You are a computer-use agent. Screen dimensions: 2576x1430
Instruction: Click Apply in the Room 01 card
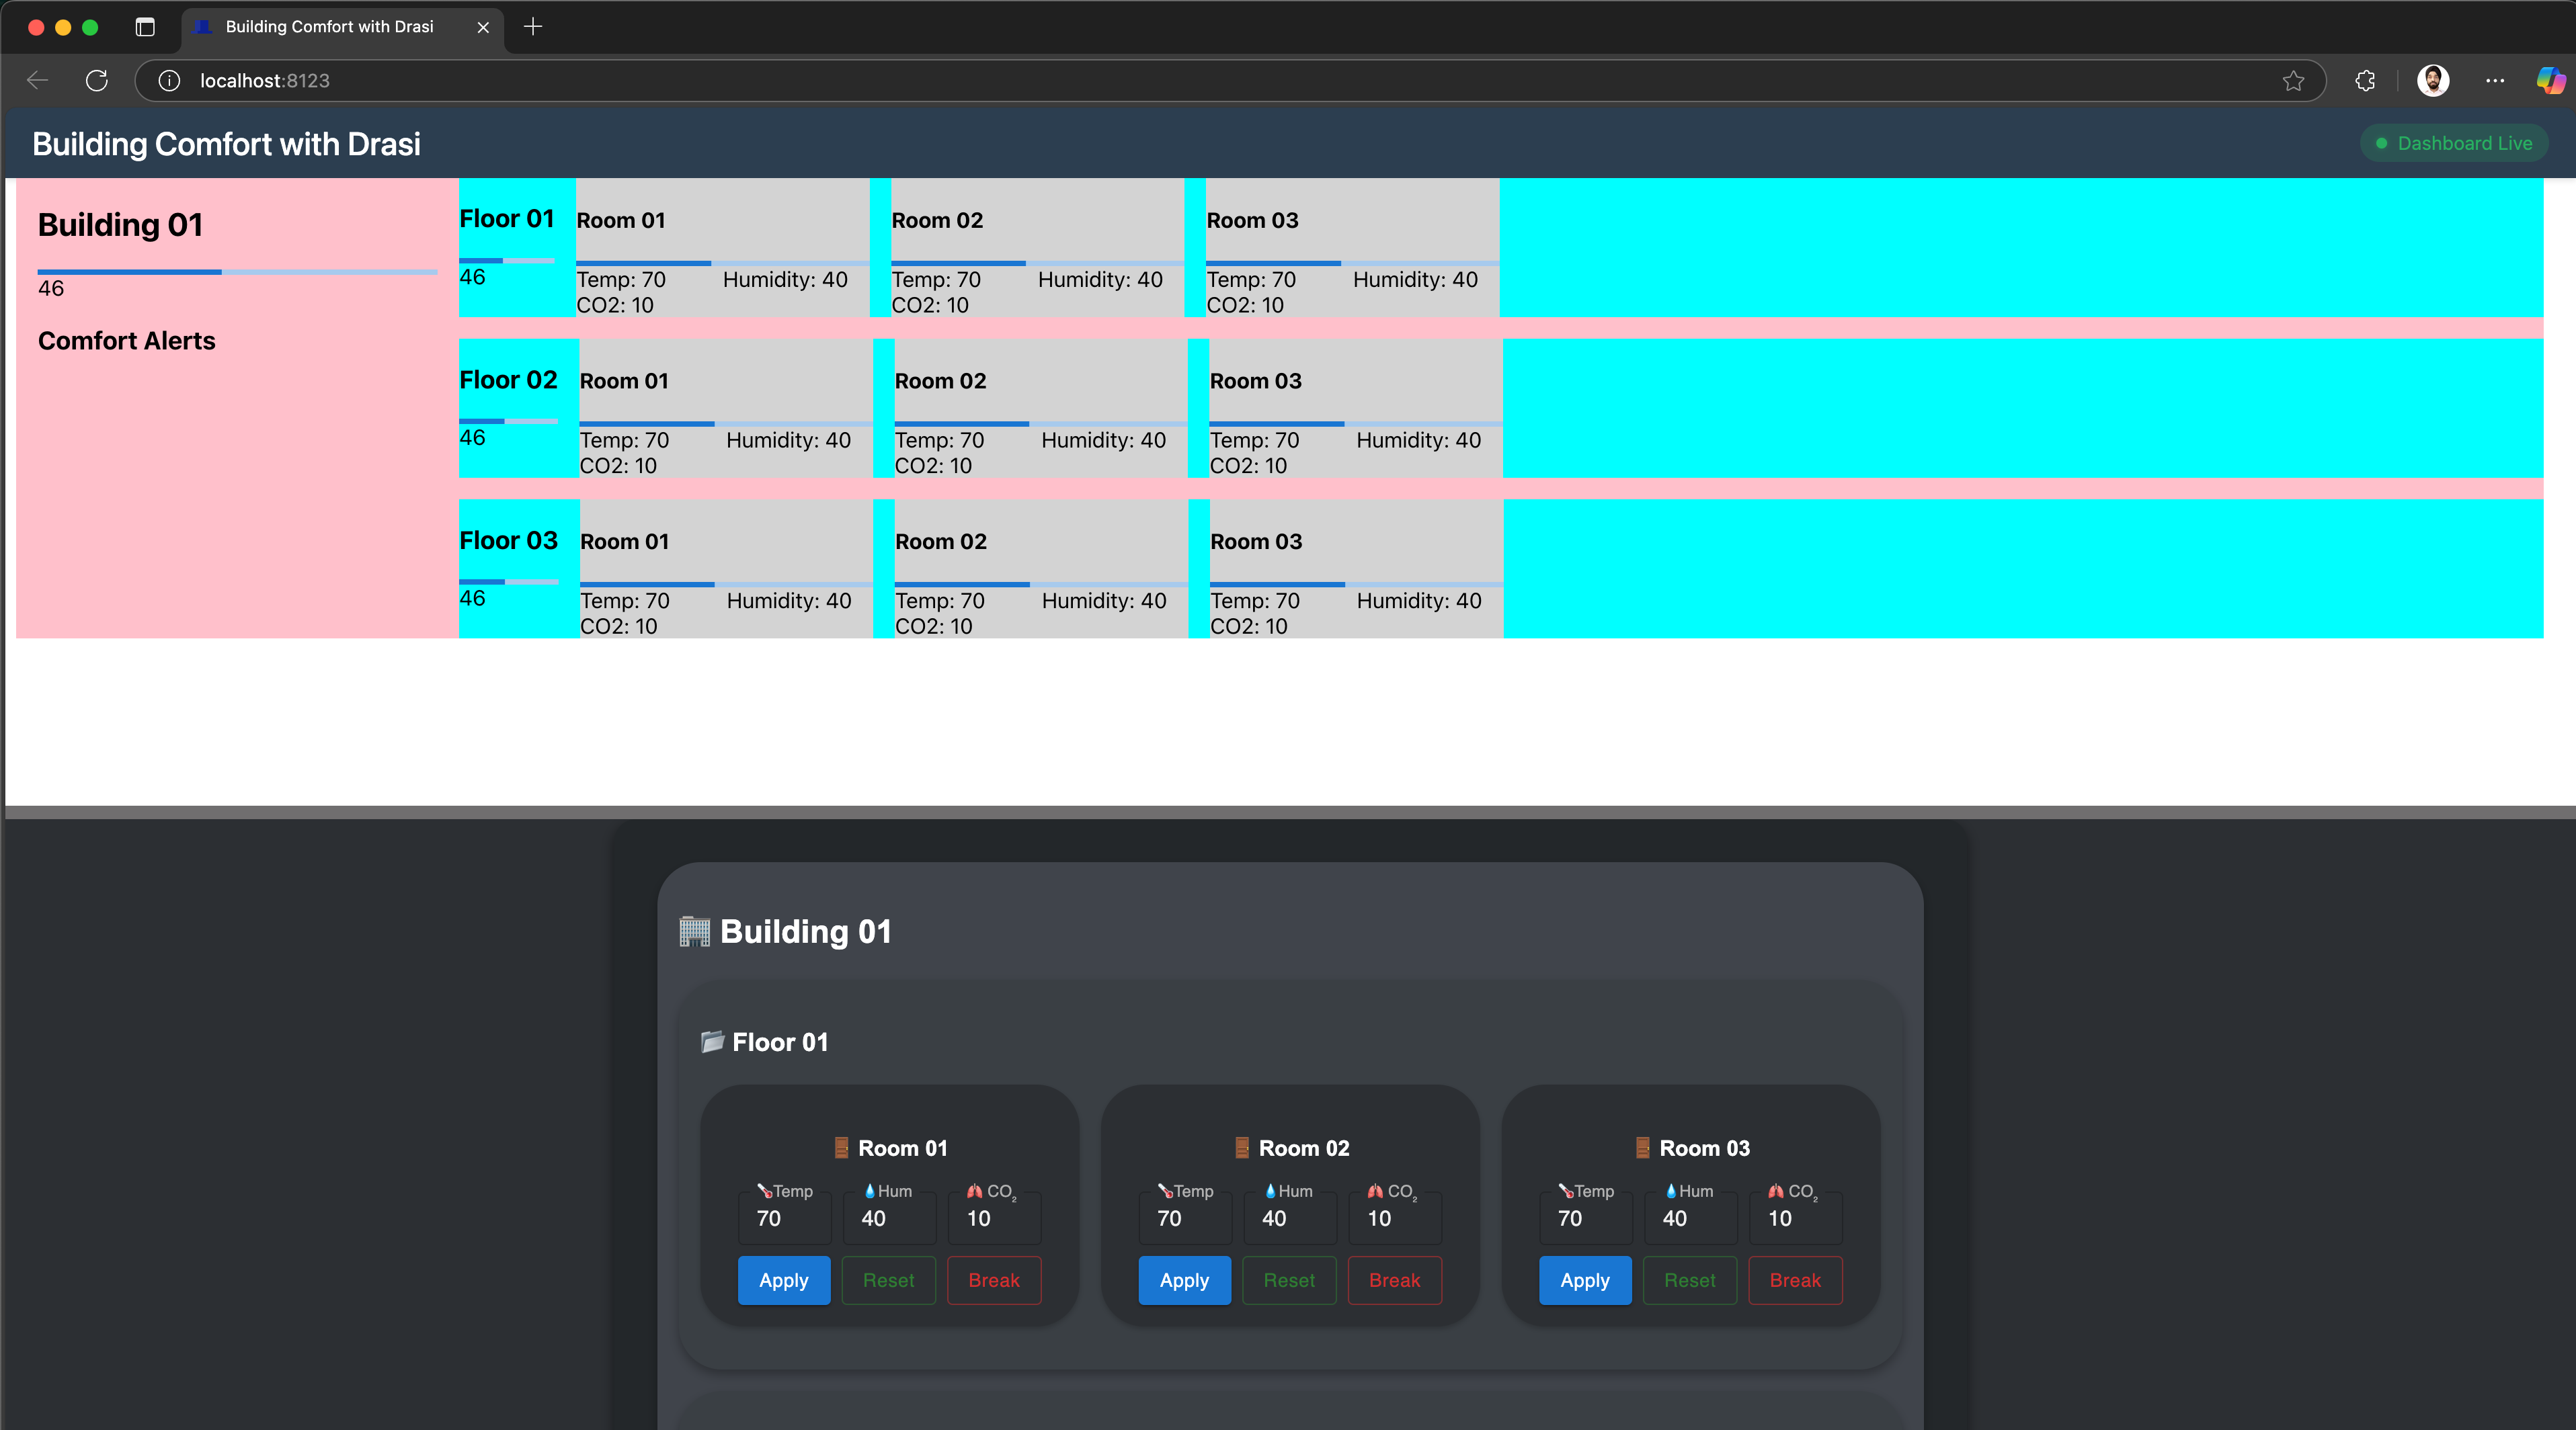click(x=783, y=1280)
